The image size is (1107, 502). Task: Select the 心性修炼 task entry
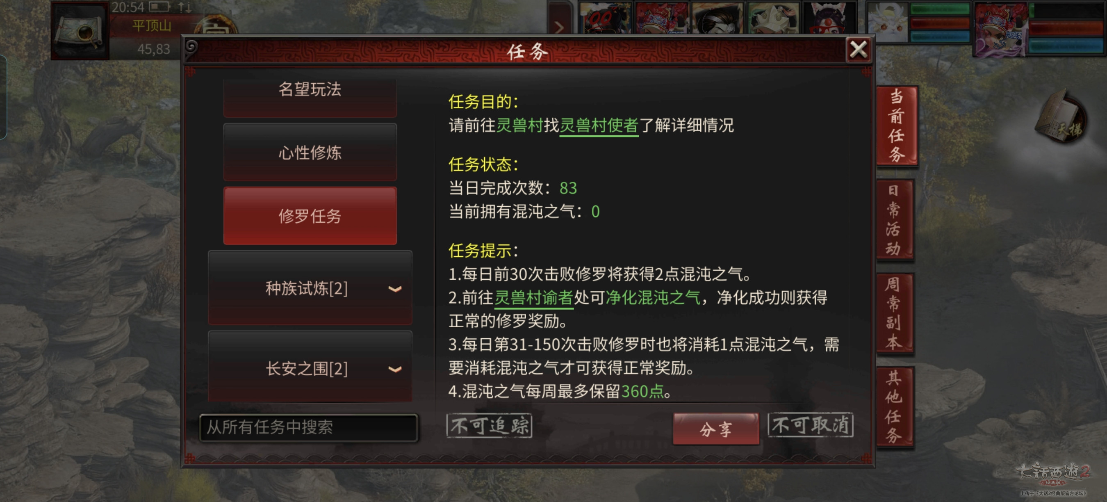(310, 152)
